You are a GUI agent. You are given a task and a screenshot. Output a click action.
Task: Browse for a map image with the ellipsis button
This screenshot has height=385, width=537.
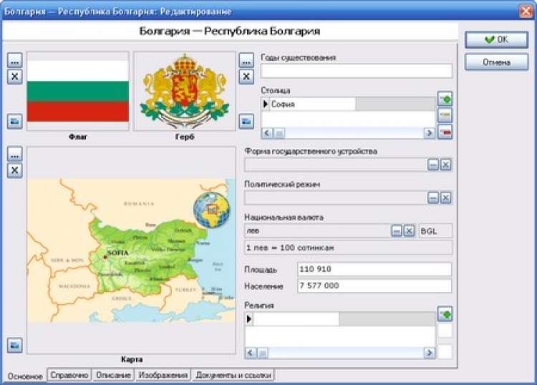[x=15, y=154]
